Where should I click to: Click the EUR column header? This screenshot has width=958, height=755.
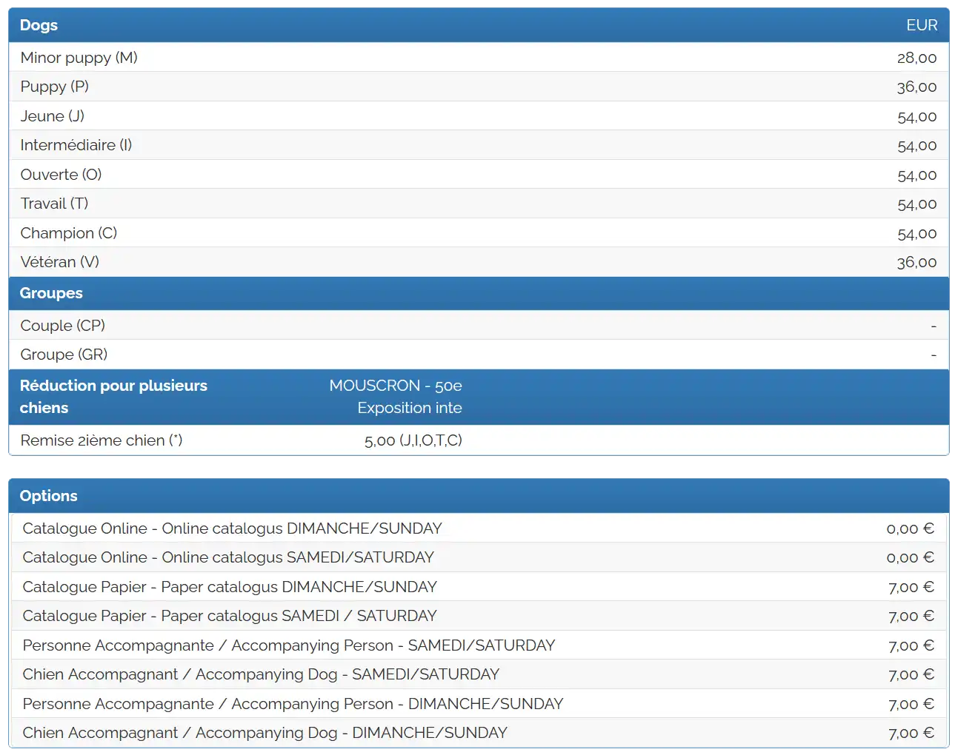(922, 25)
